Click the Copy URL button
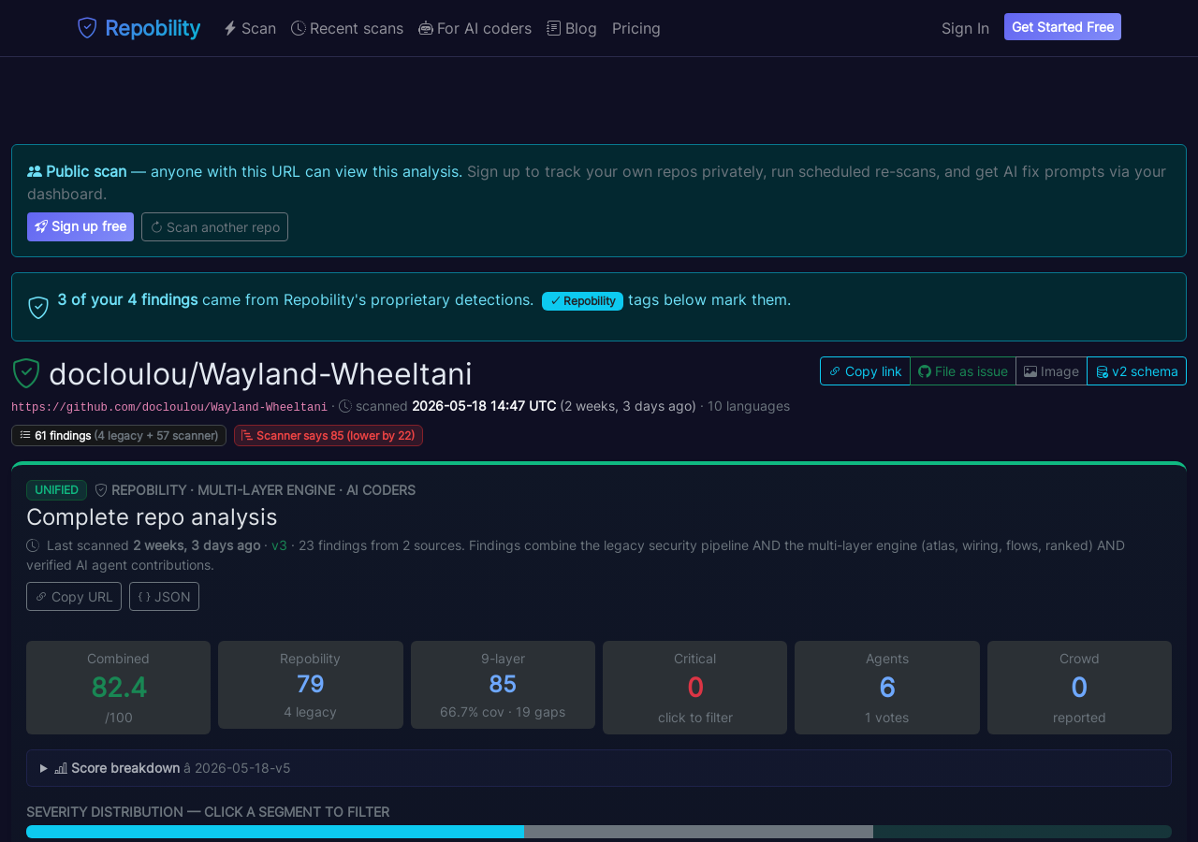 [74, 596]
